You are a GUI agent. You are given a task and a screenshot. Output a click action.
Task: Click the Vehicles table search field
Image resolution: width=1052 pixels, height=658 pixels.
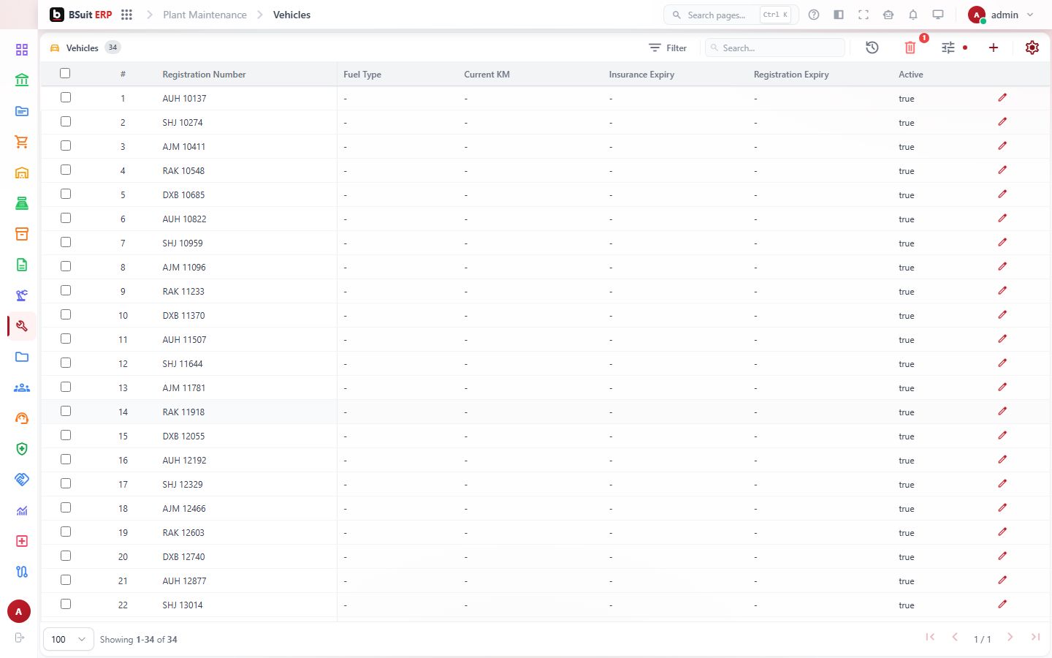pos(775,48)
